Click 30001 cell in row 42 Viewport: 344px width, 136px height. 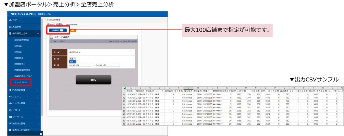pos(198,98)
